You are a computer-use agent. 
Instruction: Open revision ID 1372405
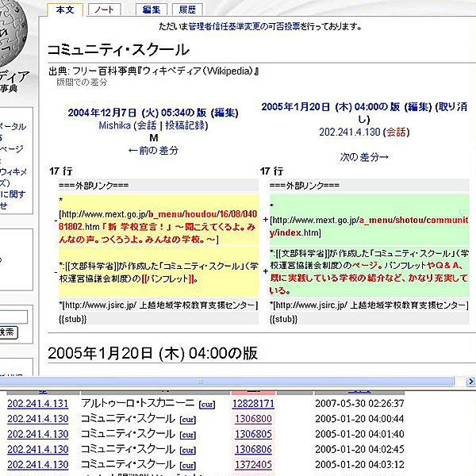tap(253, 464)
